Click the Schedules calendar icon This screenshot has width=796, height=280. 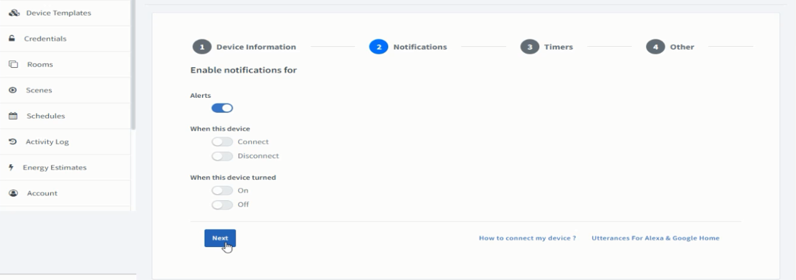click(12, 116)
